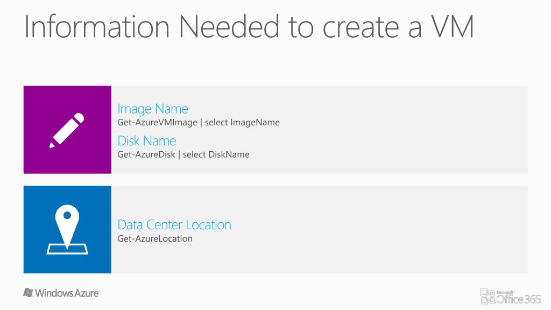Select the Image Name heading

pyautogui.click(x=153, y=109)
